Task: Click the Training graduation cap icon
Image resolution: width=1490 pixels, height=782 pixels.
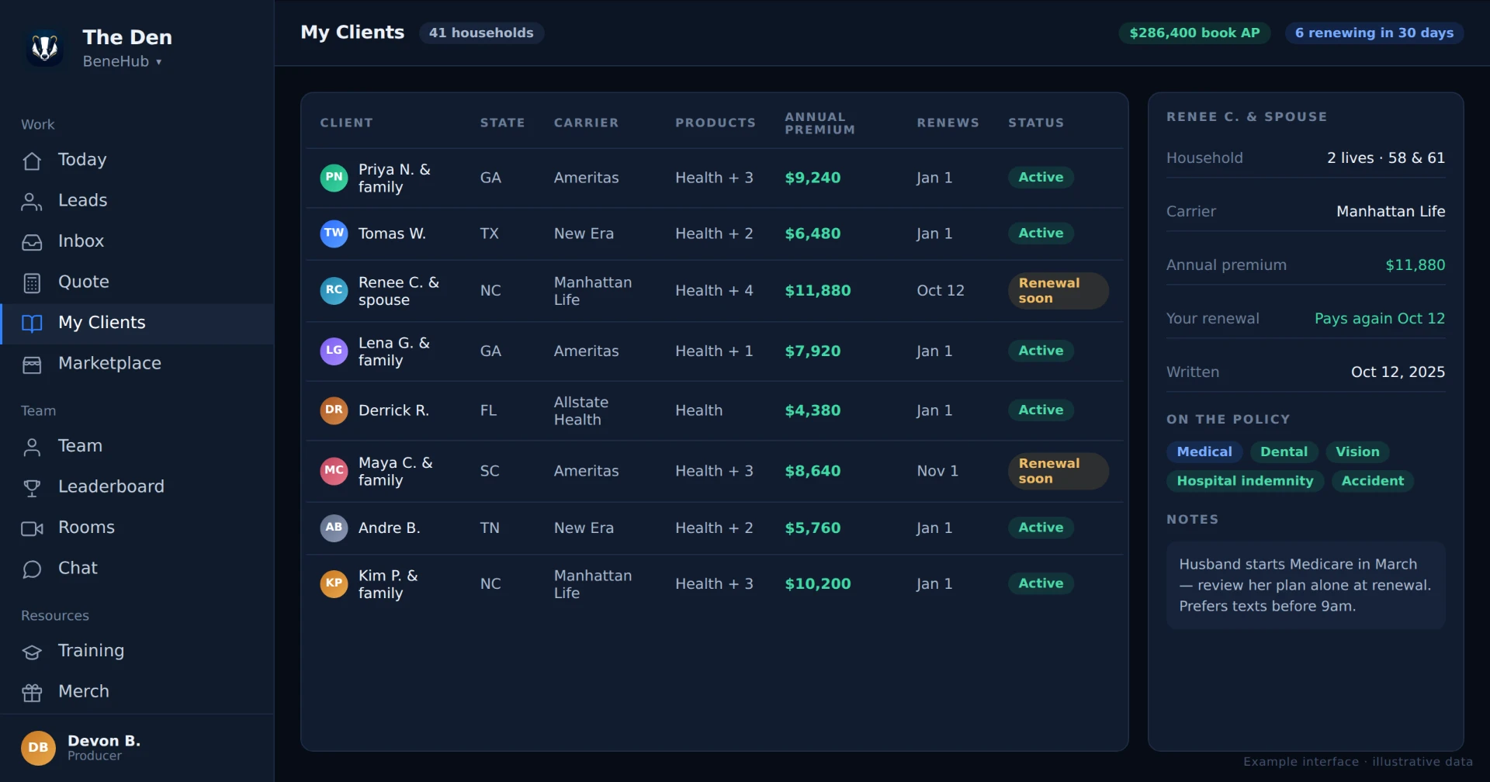Action: coord(32,652)
